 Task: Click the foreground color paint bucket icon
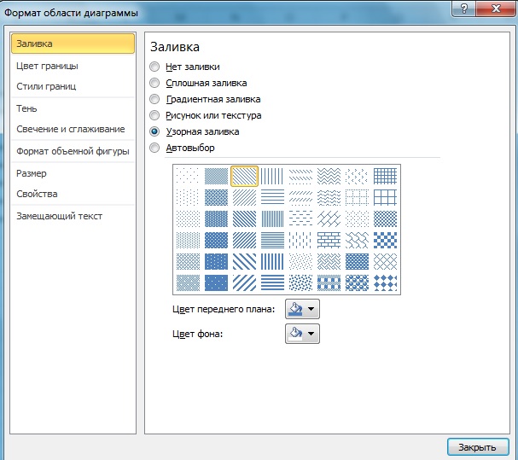click(x=294, y=309)
